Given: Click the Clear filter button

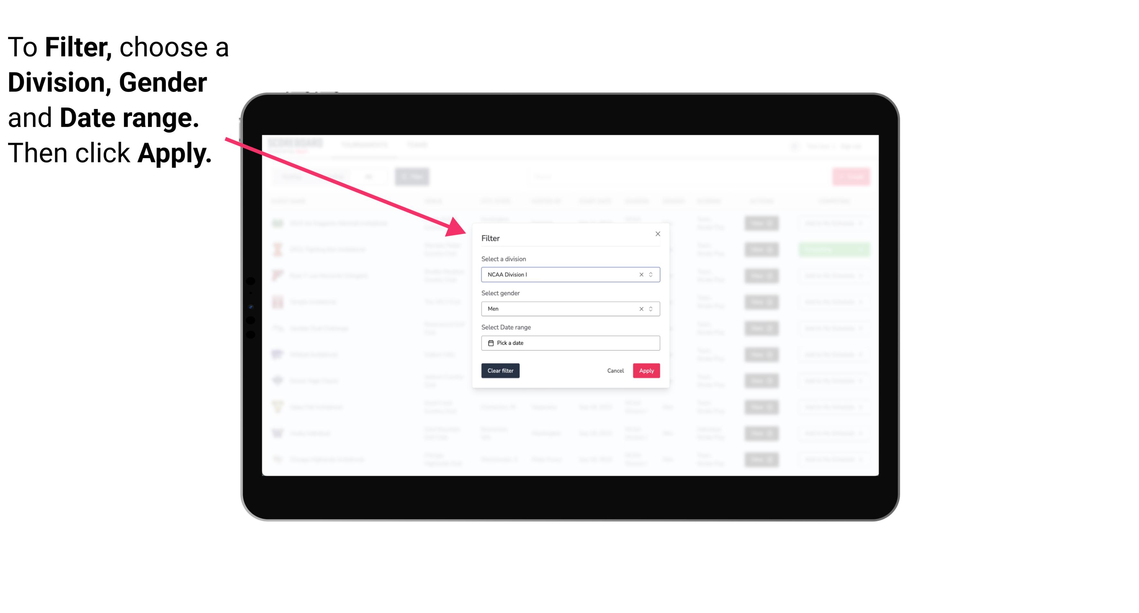Looking at the screenshot, I should pos(500,371).
